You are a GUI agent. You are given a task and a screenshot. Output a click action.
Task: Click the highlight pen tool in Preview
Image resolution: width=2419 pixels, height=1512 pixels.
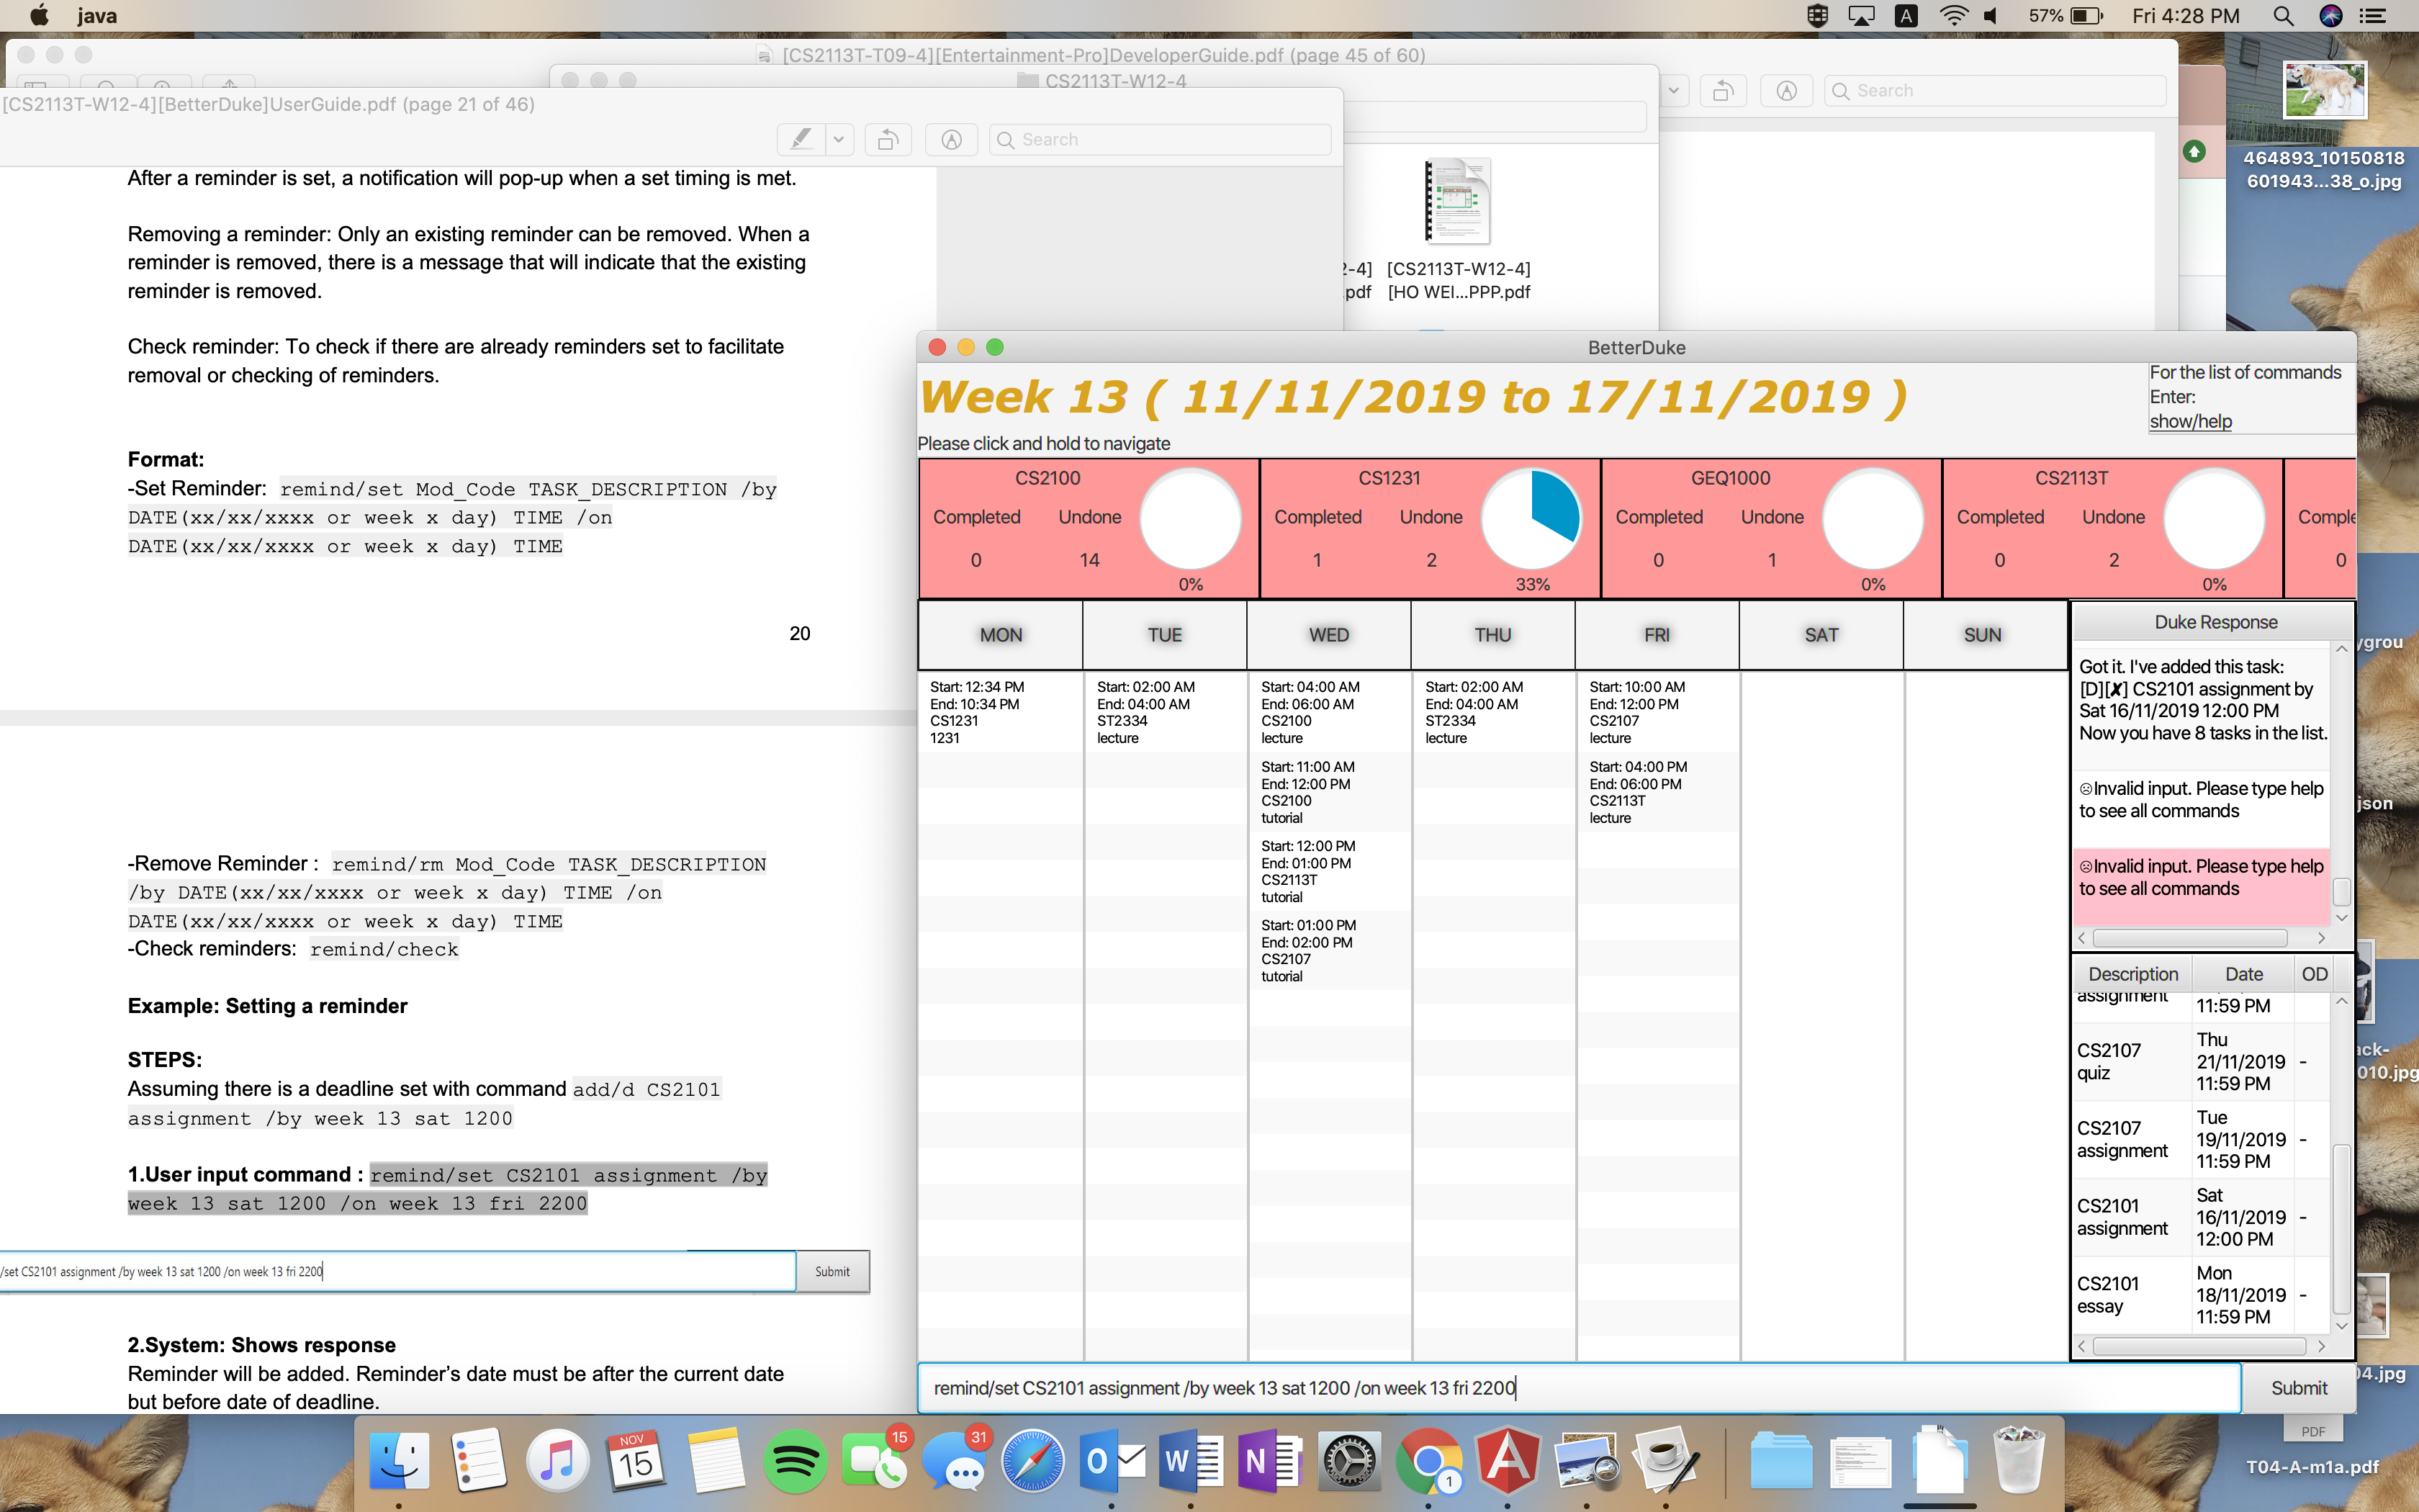coord(802,140)
